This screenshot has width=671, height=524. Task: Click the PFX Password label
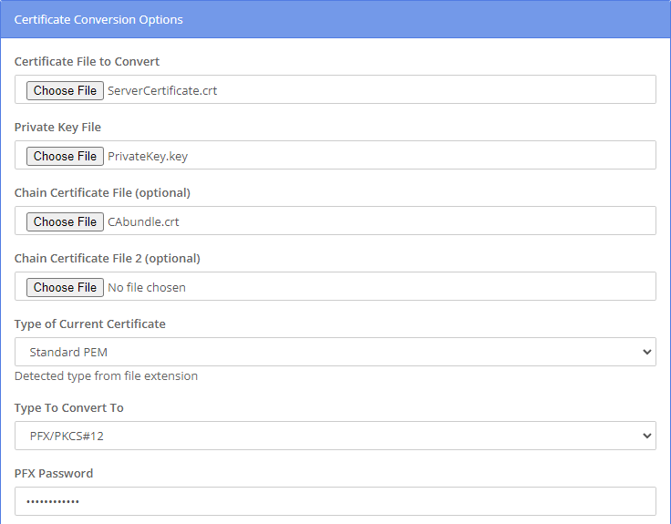click(54, 473)
